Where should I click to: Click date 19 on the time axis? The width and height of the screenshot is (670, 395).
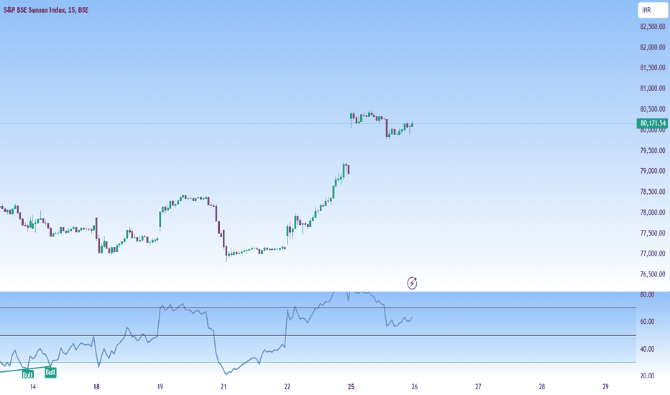(160, 387)
